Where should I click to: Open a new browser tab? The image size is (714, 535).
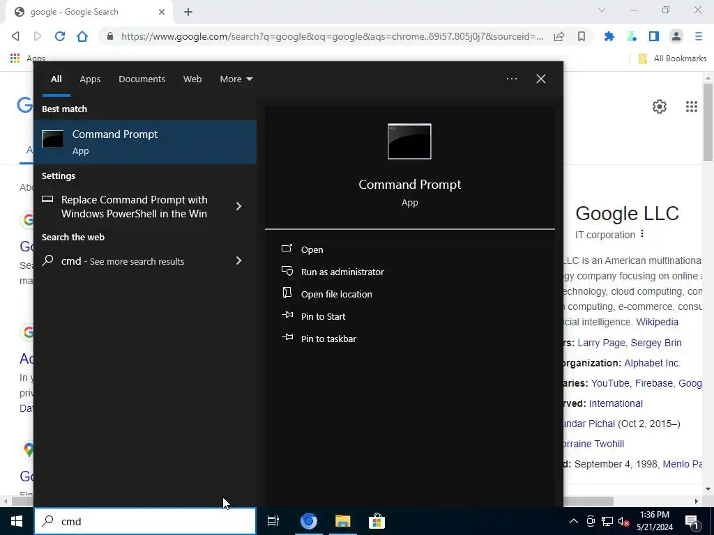click(188, 12)
